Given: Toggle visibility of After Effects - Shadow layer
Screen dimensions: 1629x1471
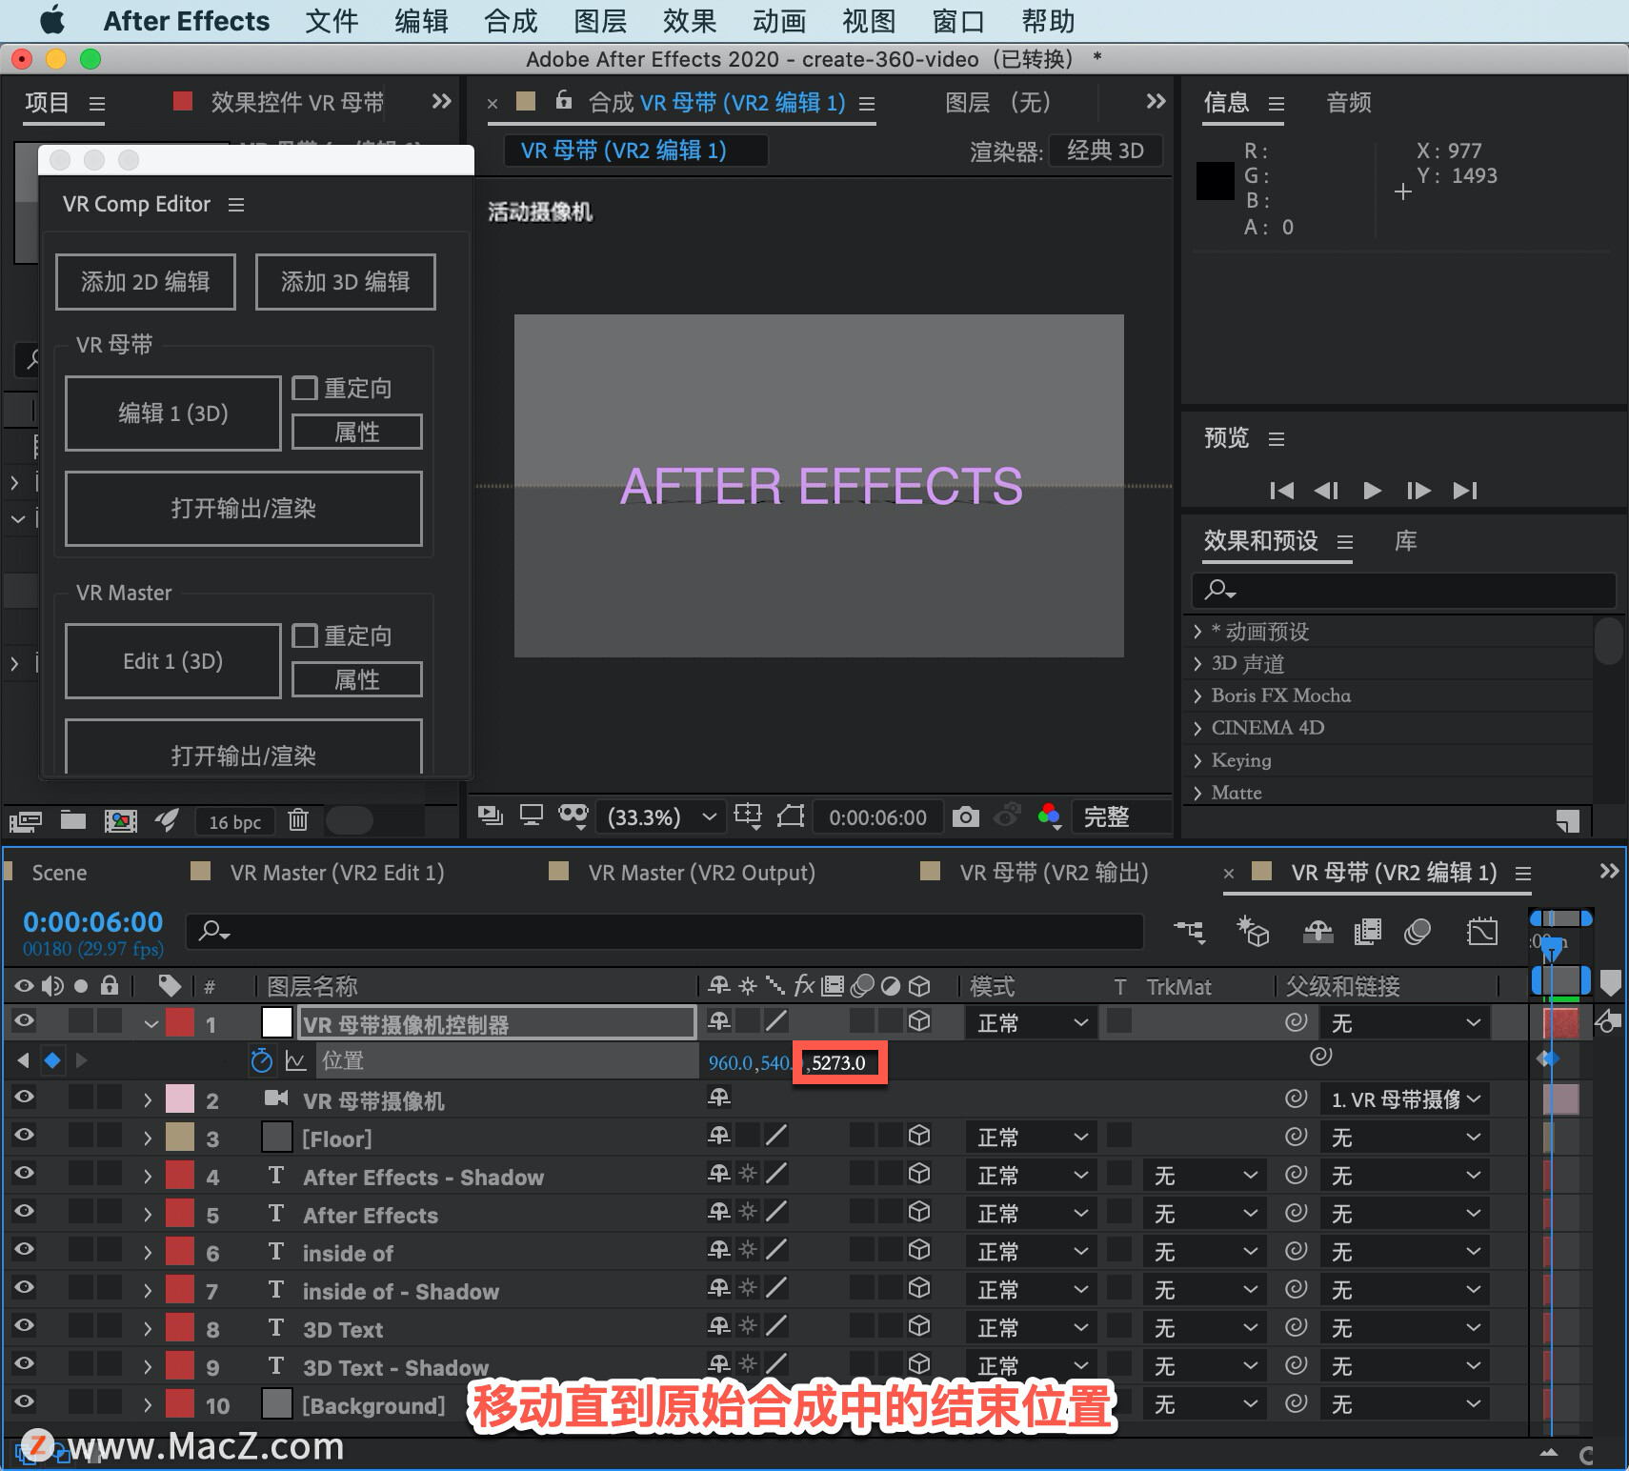Looking at the screenshot, I should [x=24, y=1173].
